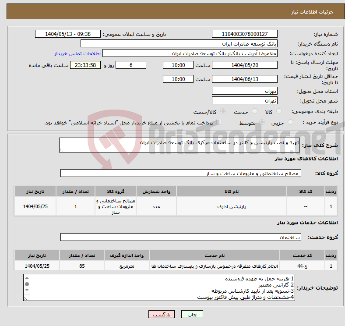This screenshot has height=326, width=345.
Task: Click the جزئیات اطلاعات نیاز page title
Action: (313, 12)
